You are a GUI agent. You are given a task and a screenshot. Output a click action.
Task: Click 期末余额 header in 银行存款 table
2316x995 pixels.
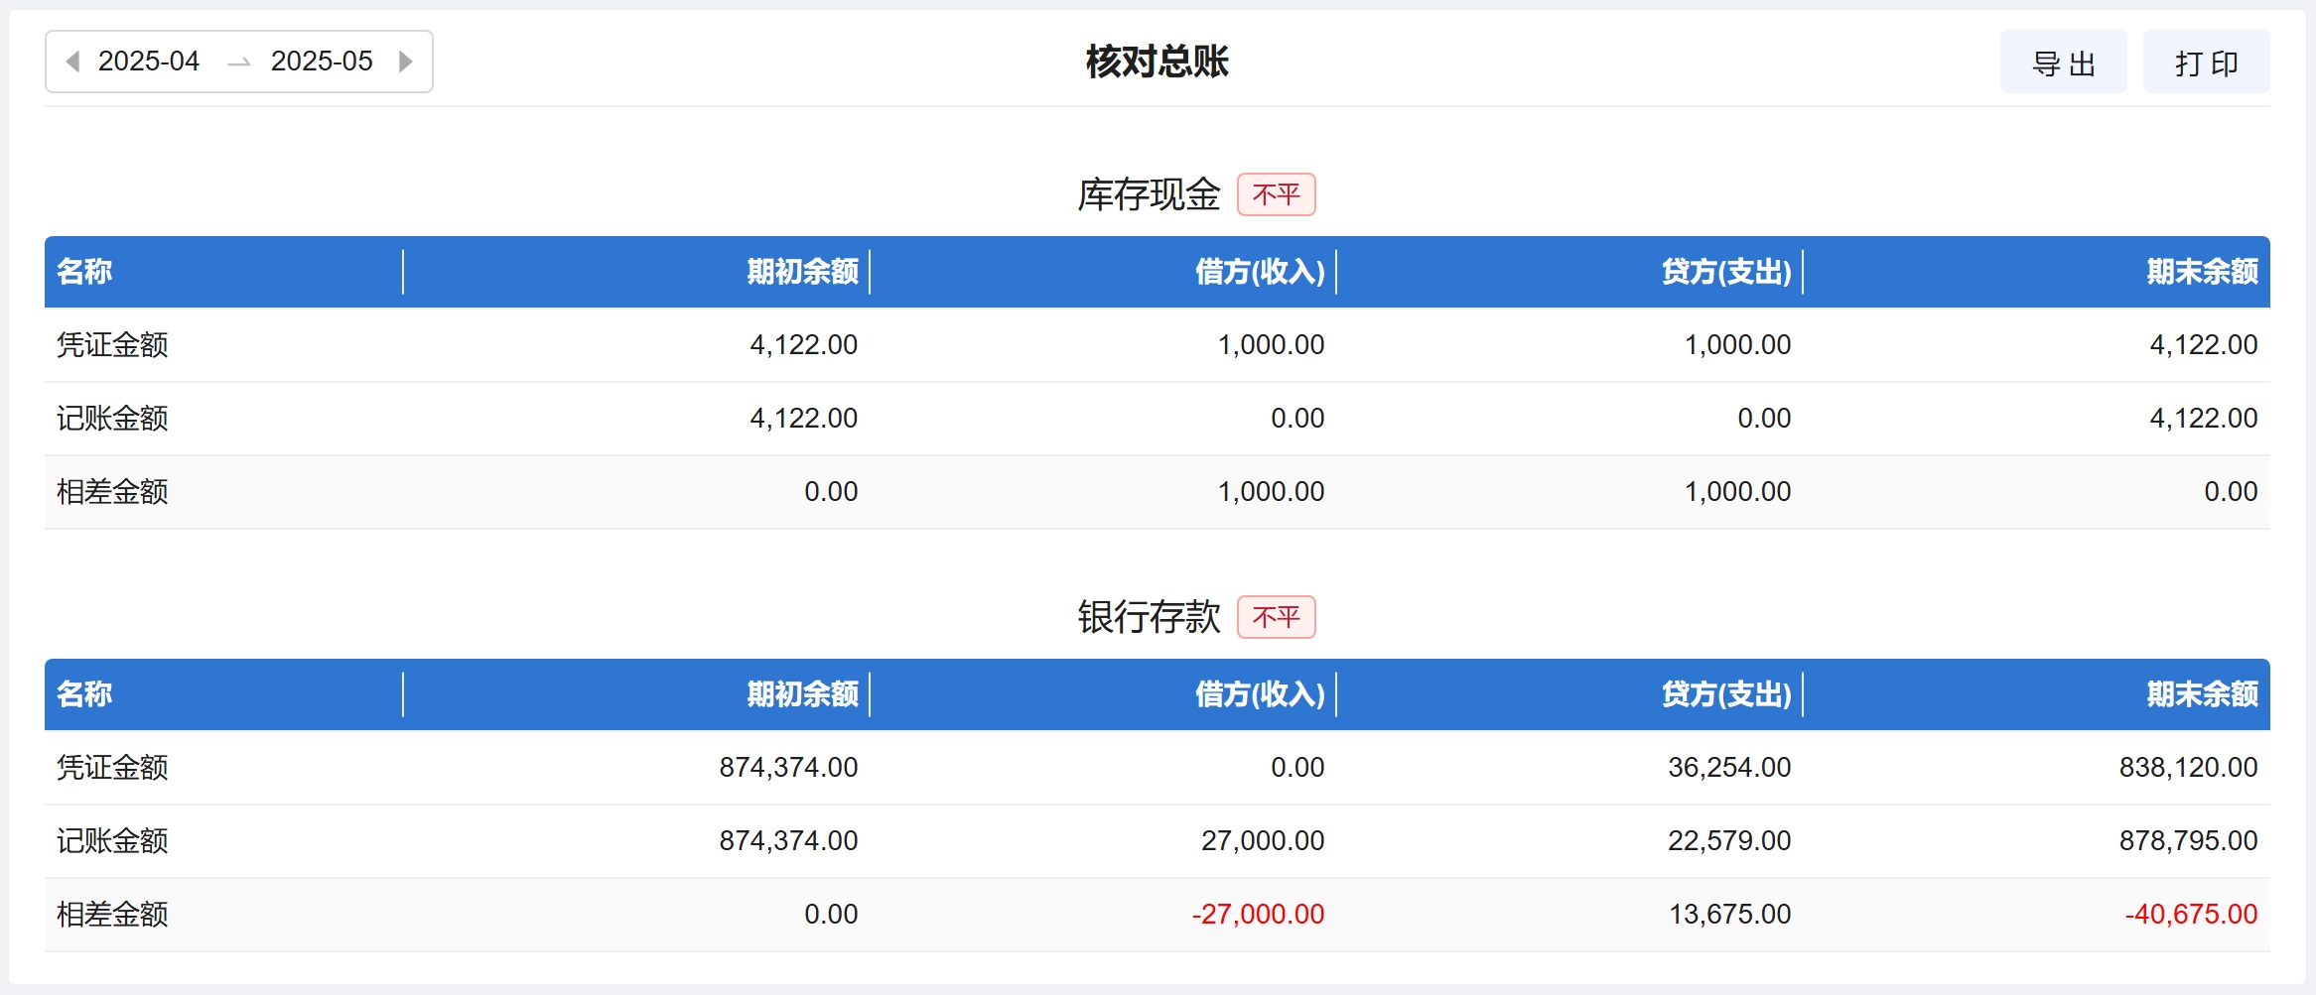2202,694
